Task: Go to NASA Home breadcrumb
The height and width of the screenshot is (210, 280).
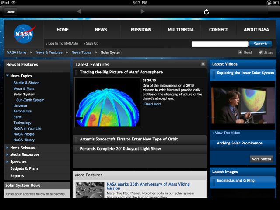Action: pos(17,52)
